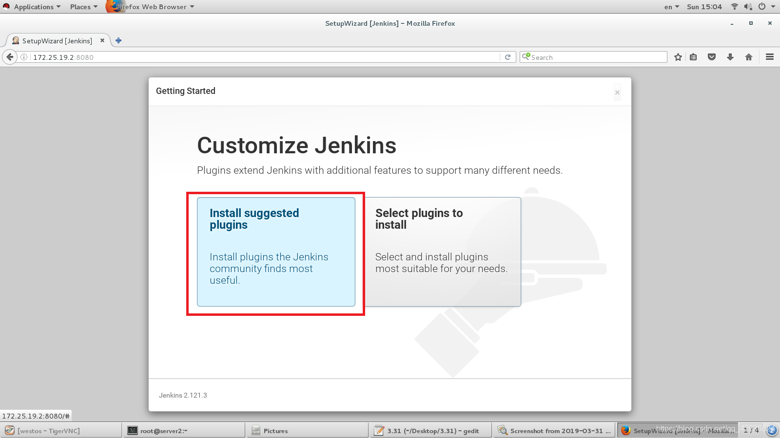Maximize the Firefox window
This screenshot has width=780, height=438.
751,23
